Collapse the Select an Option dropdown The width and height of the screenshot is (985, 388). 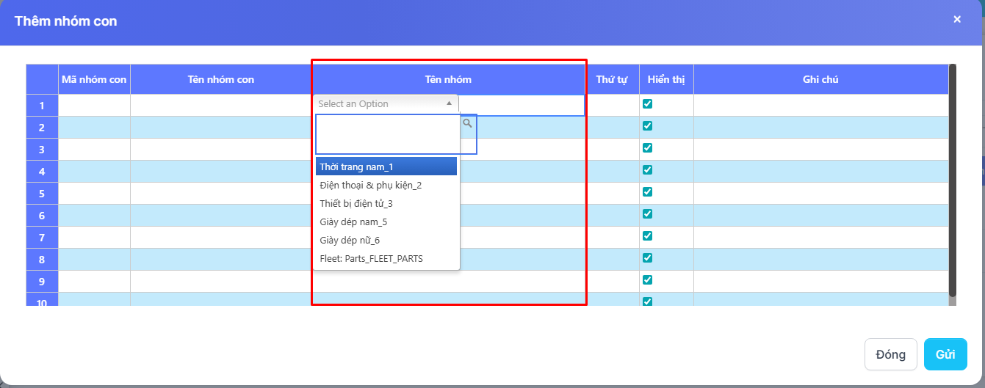[449, 104]
